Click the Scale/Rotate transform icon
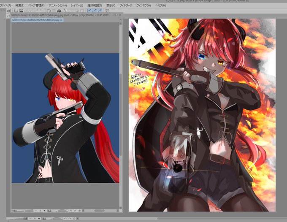The image size is (287, 222). coord(65,11)
